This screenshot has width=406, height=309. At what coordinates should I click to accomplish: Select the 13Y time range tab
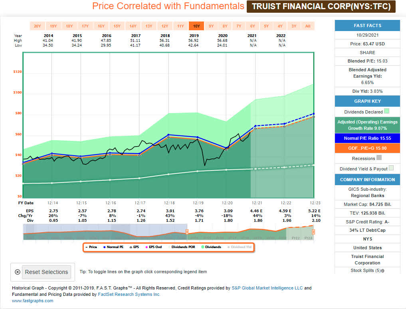149,26
